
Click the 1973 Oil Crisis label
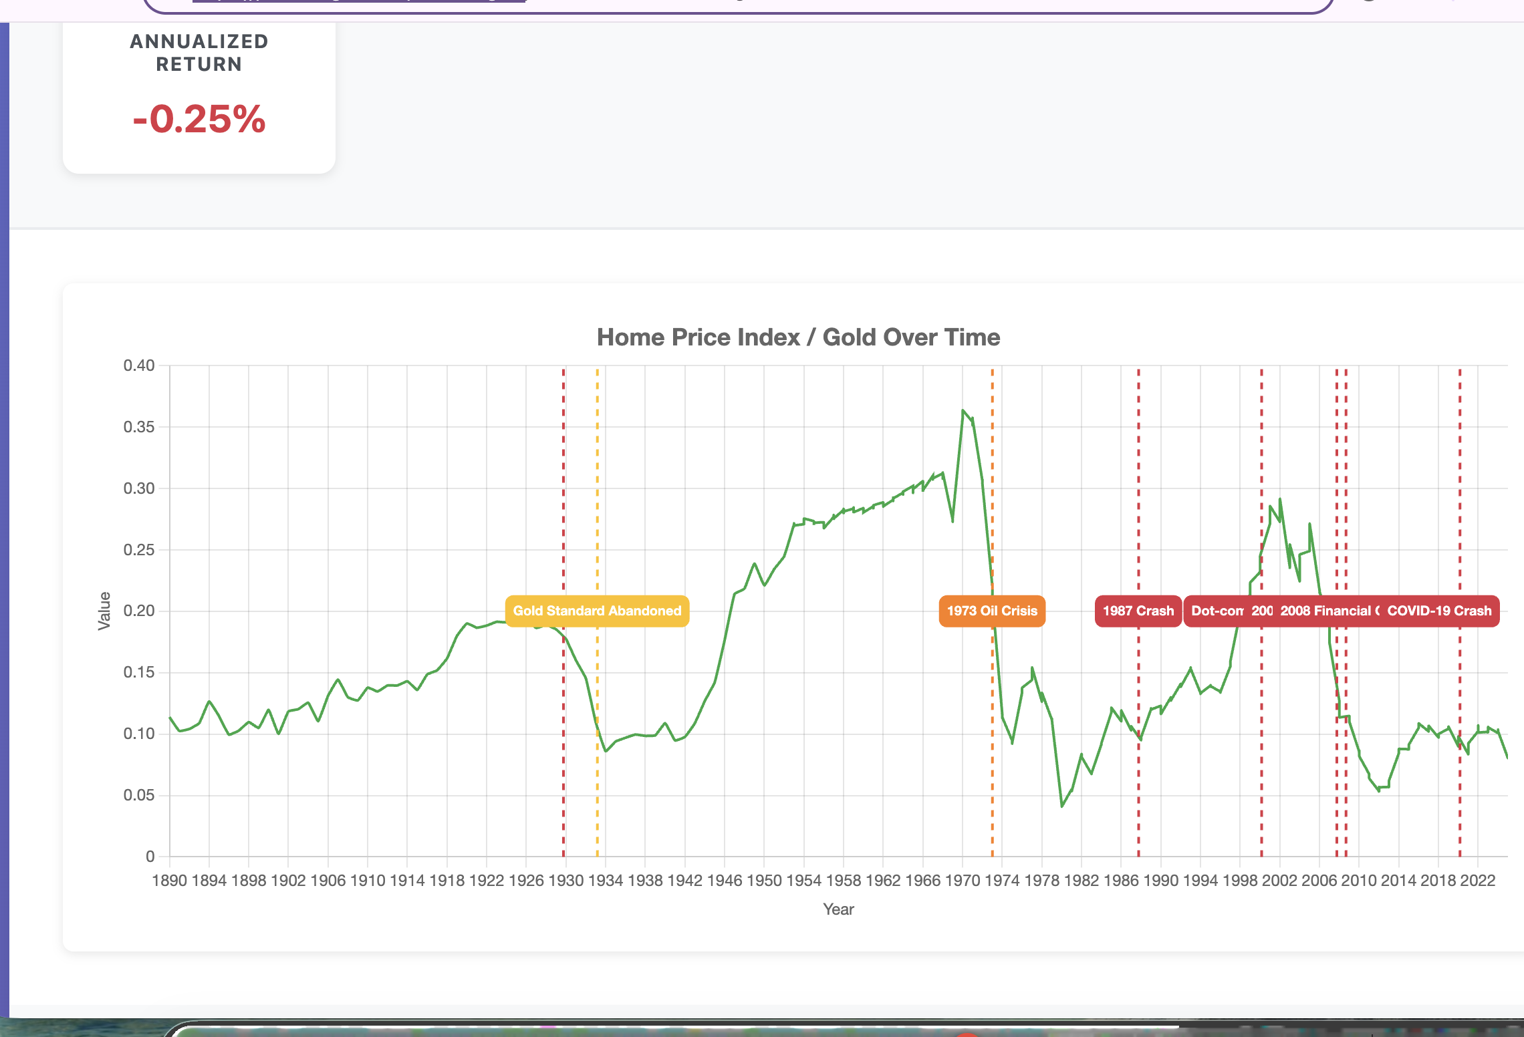coord(992,611)
